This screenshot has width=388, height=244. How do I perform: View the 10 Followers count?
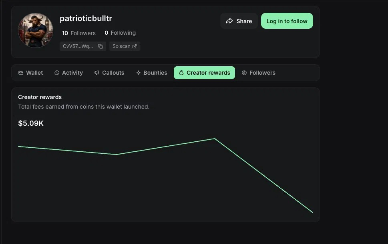pos(79,33)
